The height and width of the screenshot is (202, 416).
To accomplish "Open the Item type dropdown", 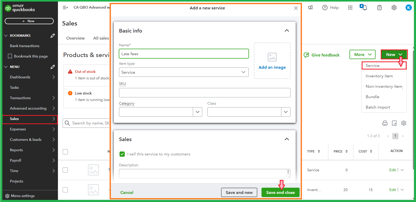I will 184,72.
